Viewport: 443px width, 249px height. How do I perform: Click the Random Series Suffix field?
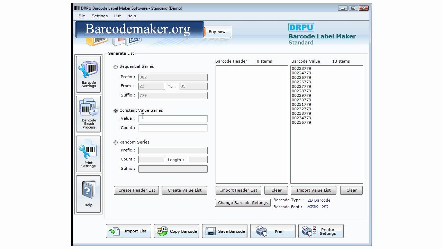click(x=173, y=169)
